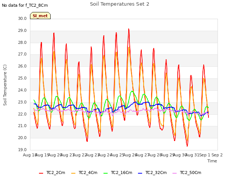Click the TC2_2Cm legend entry
The image size is (240, 180).
coord(52,172)
